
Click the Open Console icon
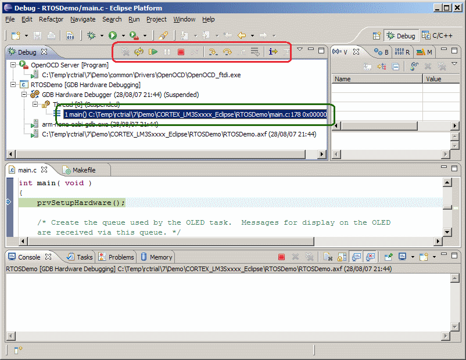click(424, 257)
